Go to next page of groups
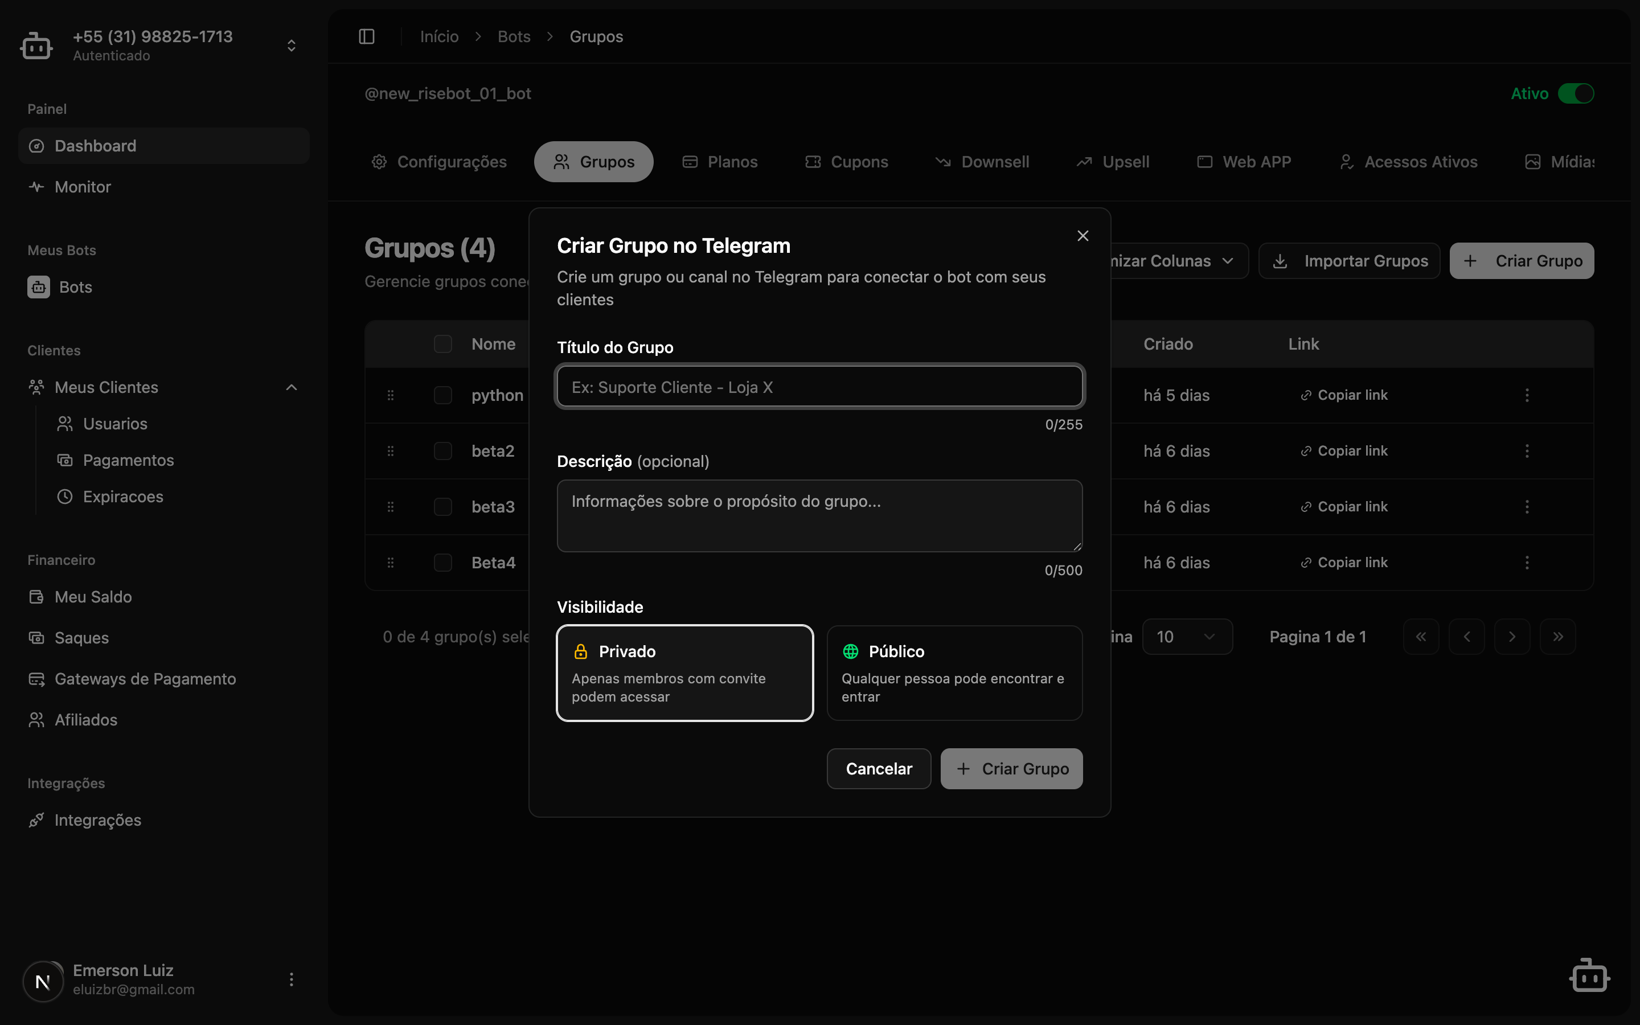Image resolution: width=1640 pixels, height=1025 pixels. point(1512,637)
